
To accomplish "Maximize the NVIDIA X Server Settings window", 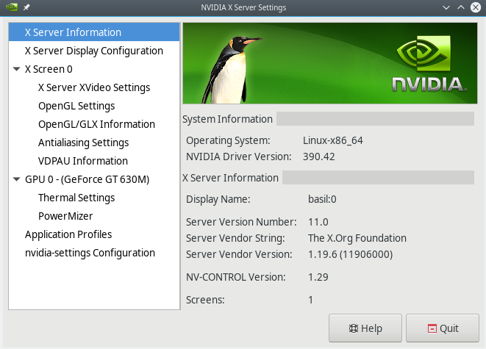I will 461,7.
